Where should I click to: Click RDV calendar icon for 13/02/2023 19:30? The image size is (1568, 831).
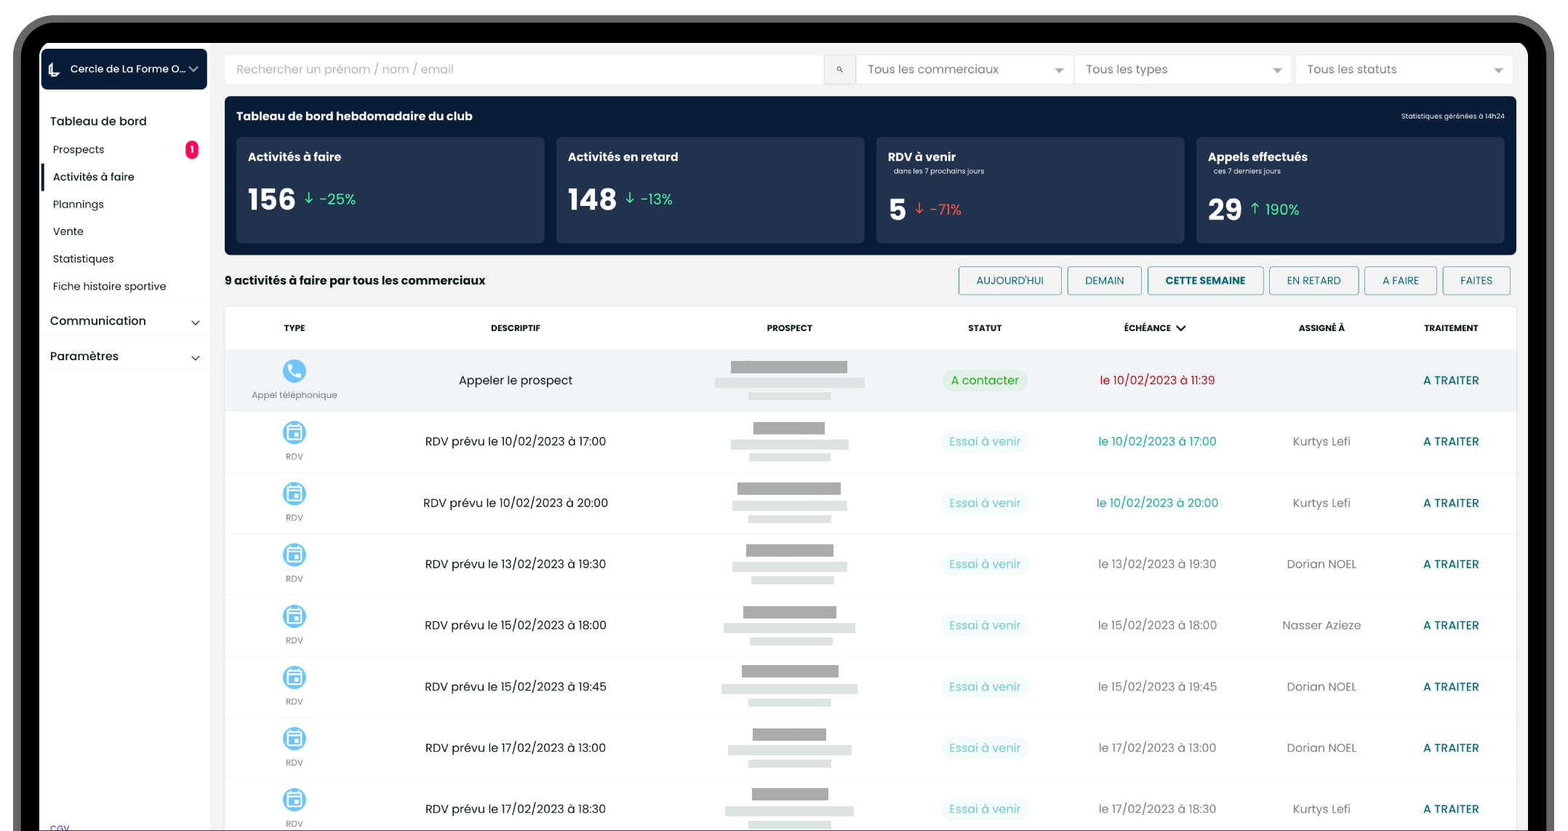click(294, 554)
